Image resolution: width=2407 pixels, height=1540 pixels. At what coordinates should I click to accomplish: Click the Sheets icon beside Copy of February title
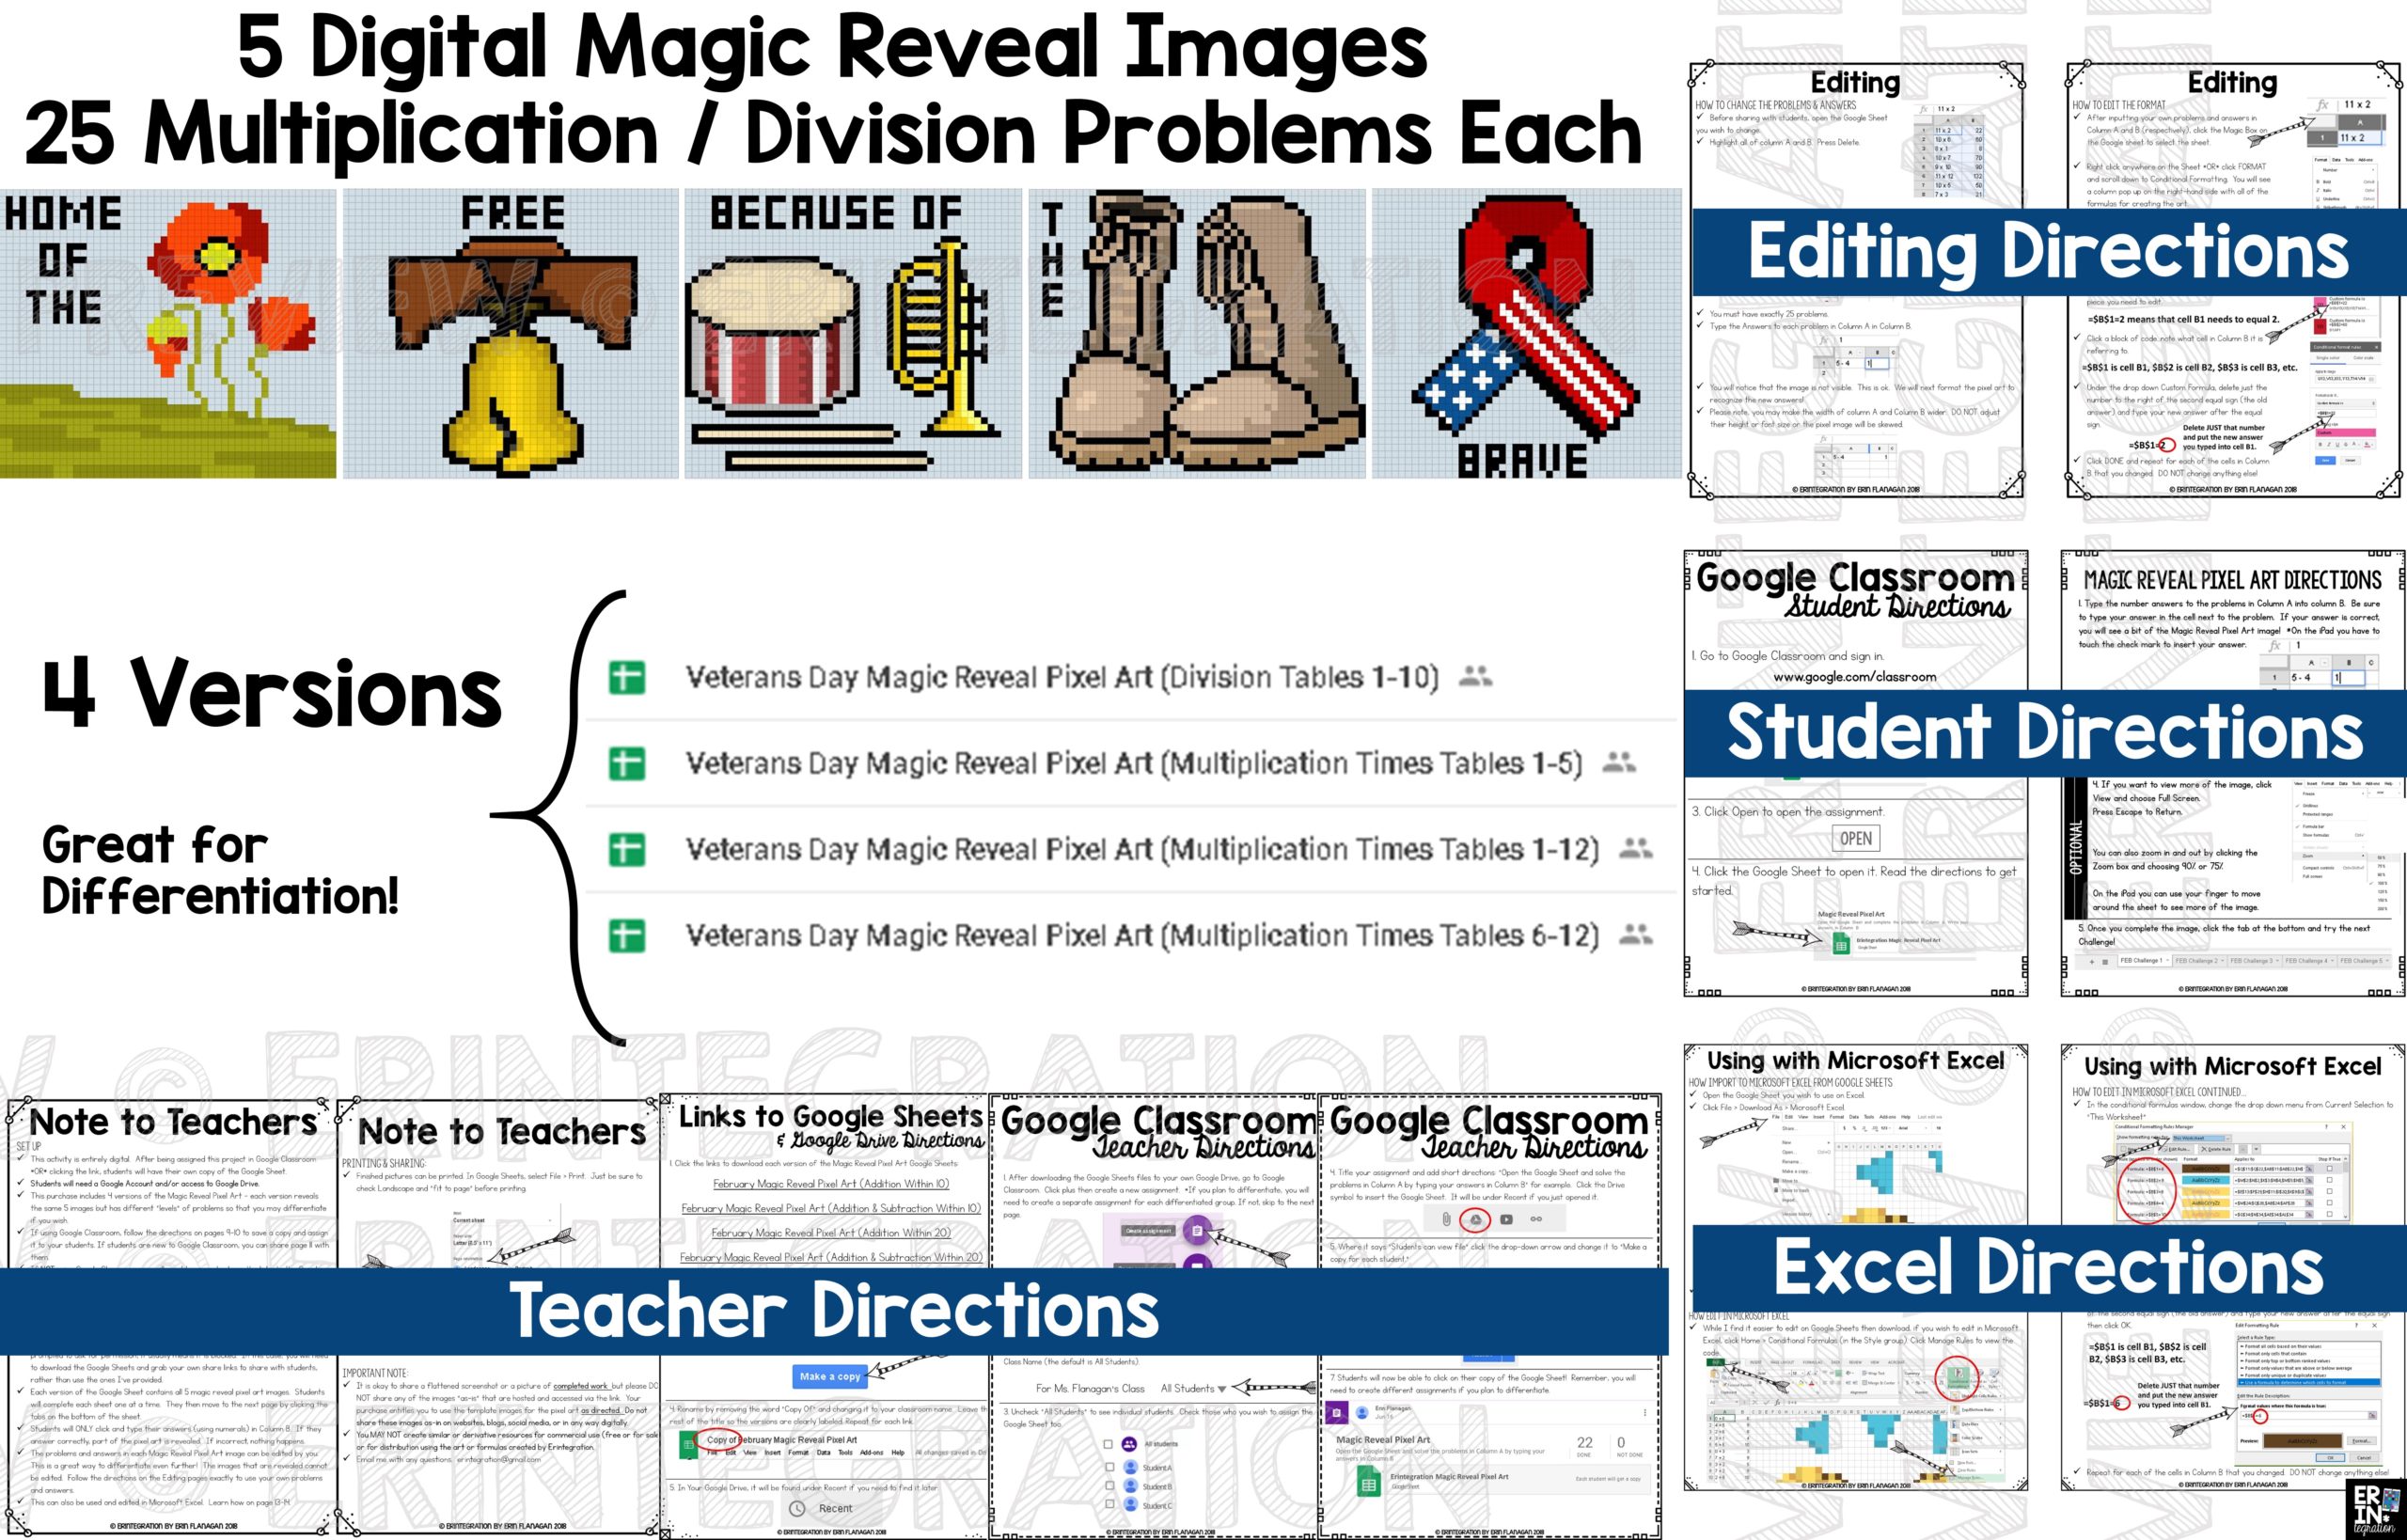687,1443
